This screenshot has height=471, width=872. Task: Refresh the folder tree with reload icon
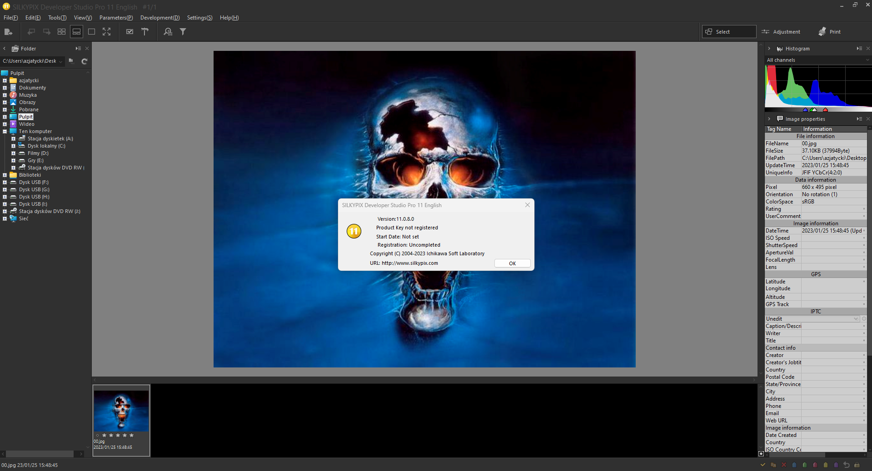[84, 61]
